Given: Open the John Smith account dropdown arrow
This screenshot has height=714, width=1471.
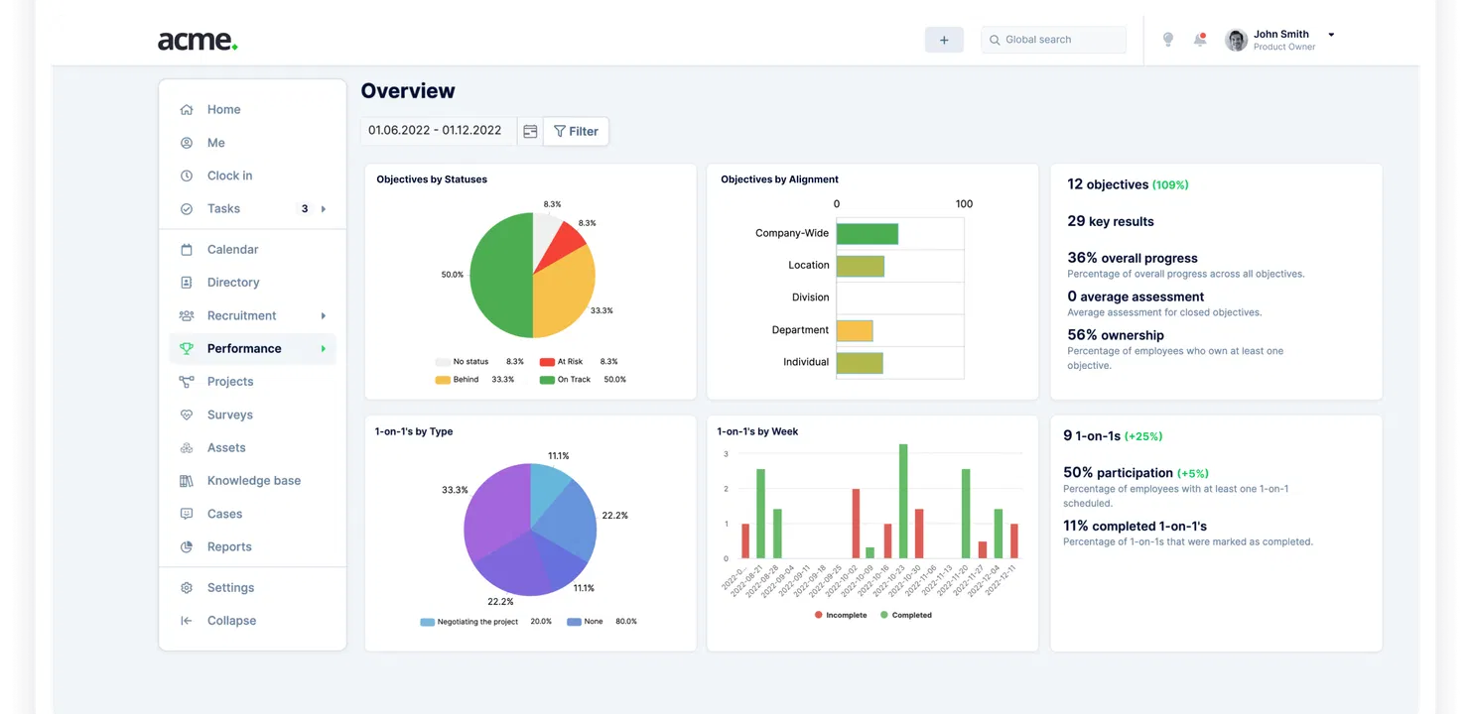Looking at the screenshot, I should [x=1331, y=35].
